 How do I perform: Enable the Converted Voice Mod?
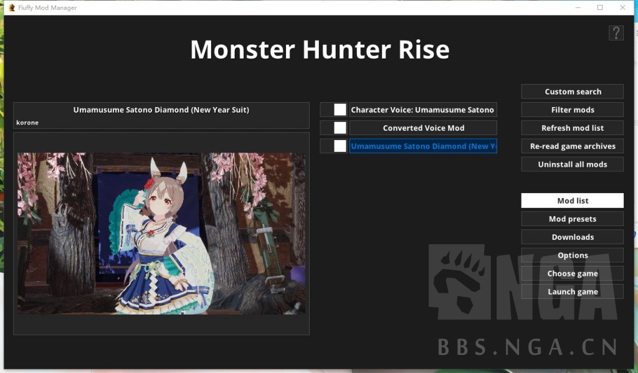click(340, 128)
